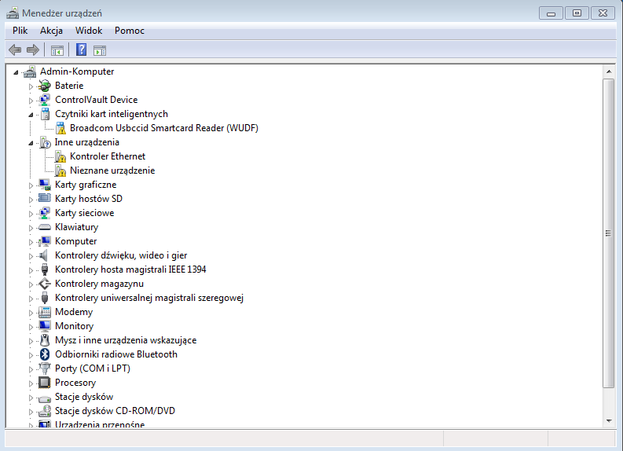Screen dimensions: 623x451
Task: Open Help via the blue question mark icon
Action: [81, 49]
